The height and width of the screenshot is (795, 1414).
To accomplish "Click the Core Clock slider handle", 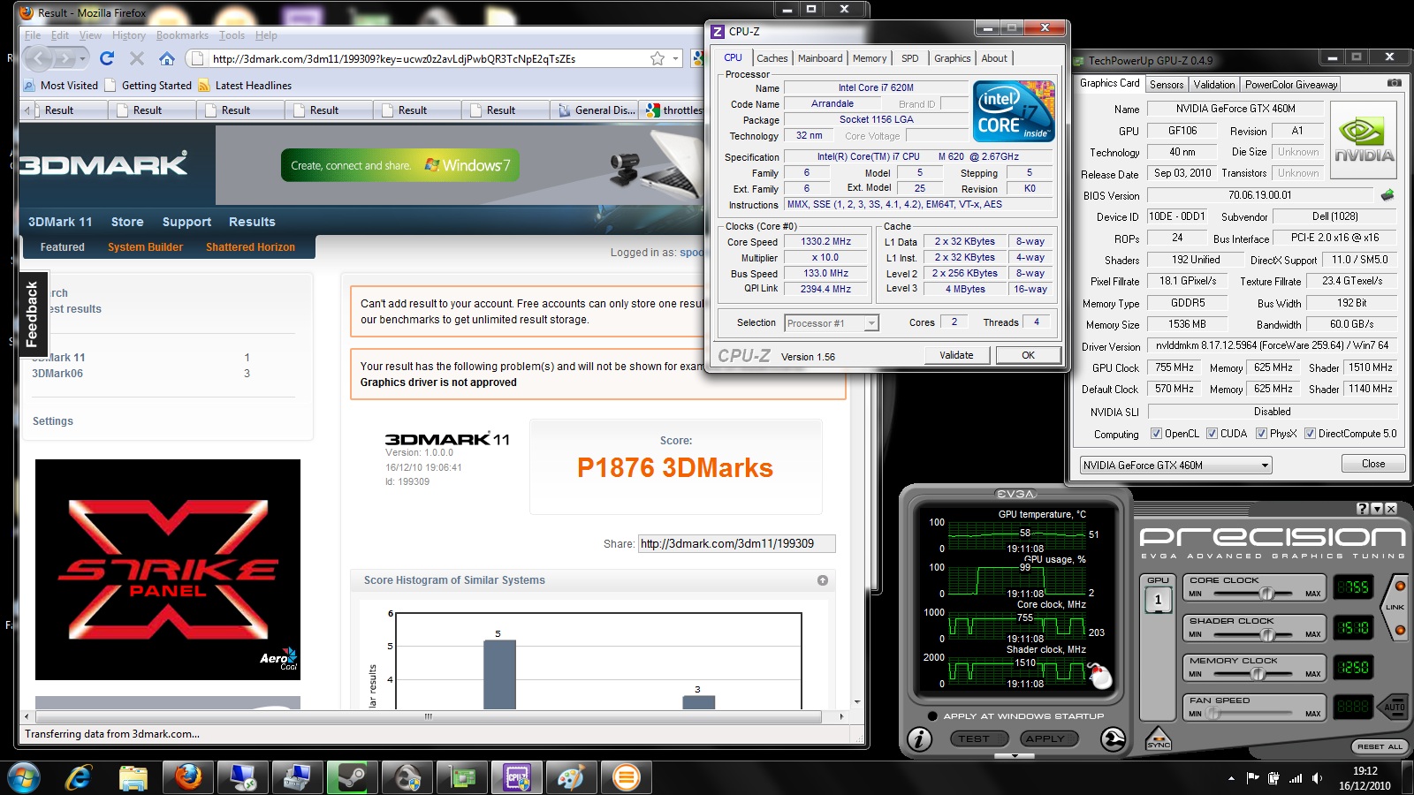I will tap(1266, 593).
